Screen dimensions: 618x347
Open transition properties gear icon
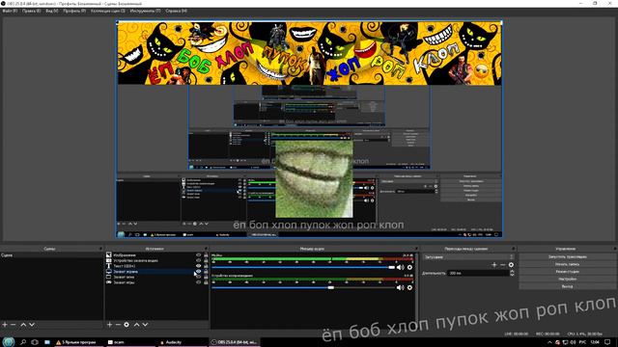click(x=511, y=265)
